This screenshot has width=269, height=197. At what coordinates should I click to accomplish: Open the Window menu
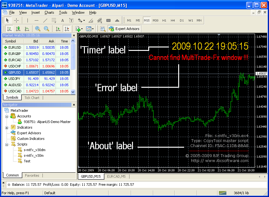[78, 12]
